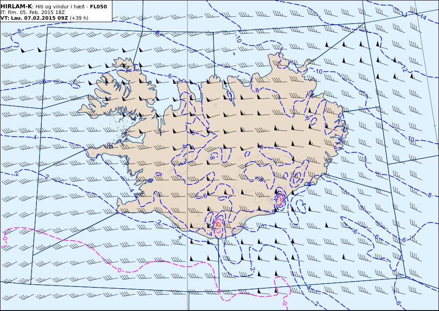
Task: Click the -14 isotherm contour label
Action: (422, 18)
